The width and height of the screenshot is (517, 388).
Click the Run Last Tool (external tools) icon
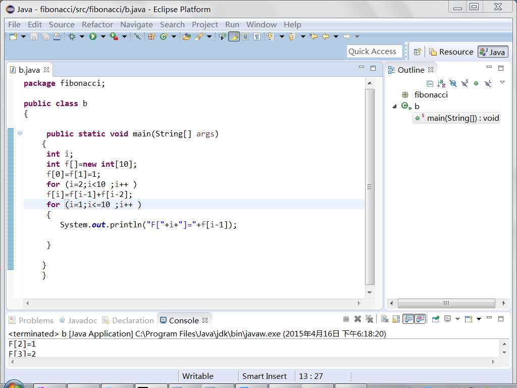pyautogui.click(x=114, y=36)
